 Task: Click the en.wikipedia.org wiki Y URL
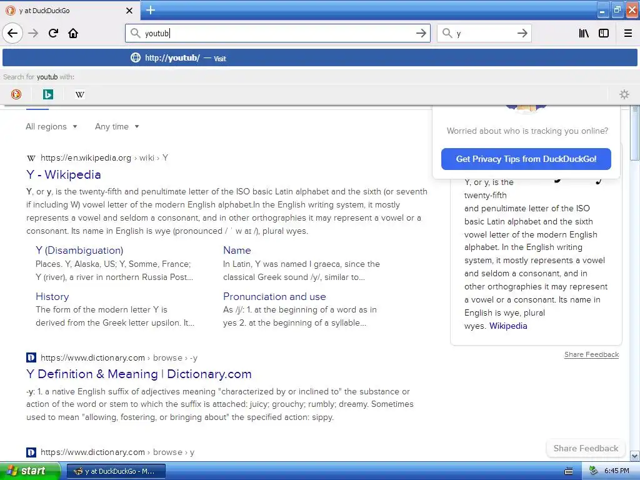tap(104, 158)
